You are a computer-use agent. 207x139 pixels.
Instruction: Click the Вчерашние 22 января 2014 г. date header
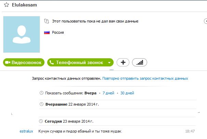point(72,104)
